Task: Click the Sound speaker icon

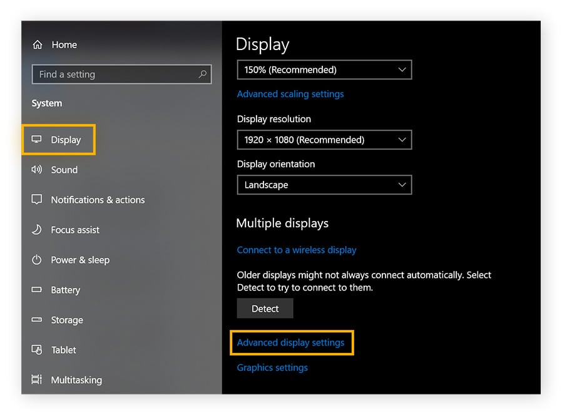Action: click(38, 170)
